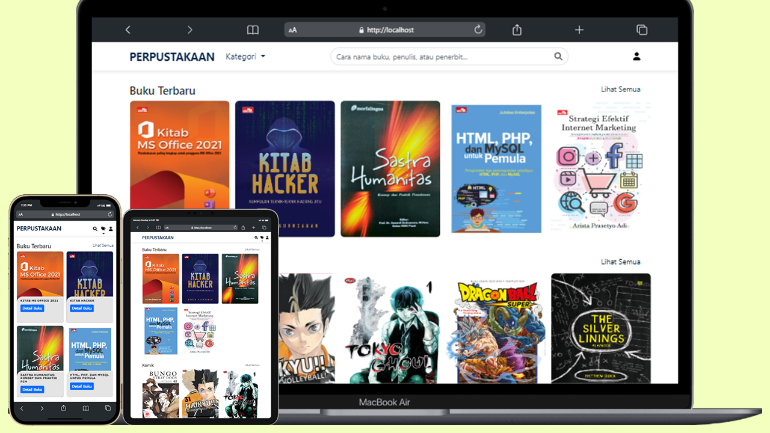Tap Lihat Semua on phone Buku Terbaru
Screen dimensions: 770x433
tap(103, 245)
